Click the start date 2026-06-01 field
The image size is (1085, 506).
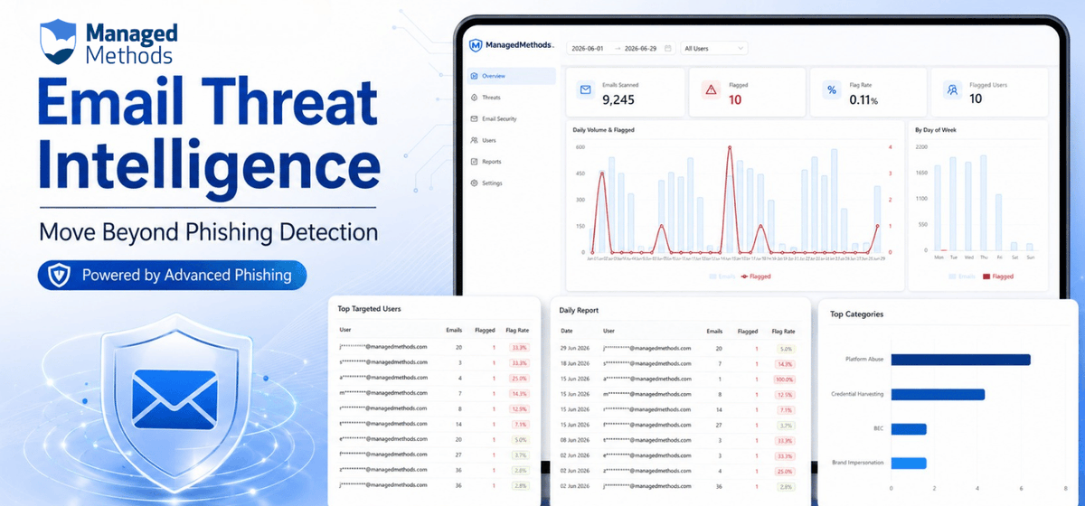(x=590, y=48)
